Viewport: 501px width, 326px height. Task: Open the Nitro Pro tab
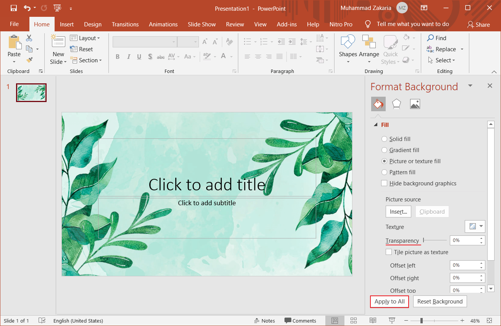(341, 24)
